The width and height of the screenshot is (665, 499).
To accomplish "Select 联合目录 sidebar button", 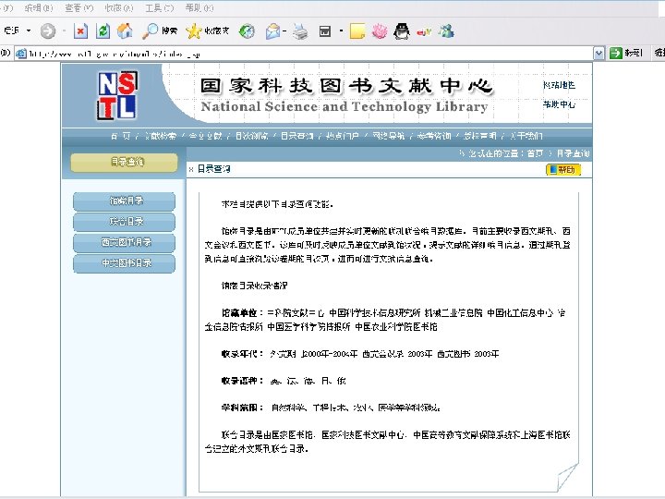I will point(125,222).
